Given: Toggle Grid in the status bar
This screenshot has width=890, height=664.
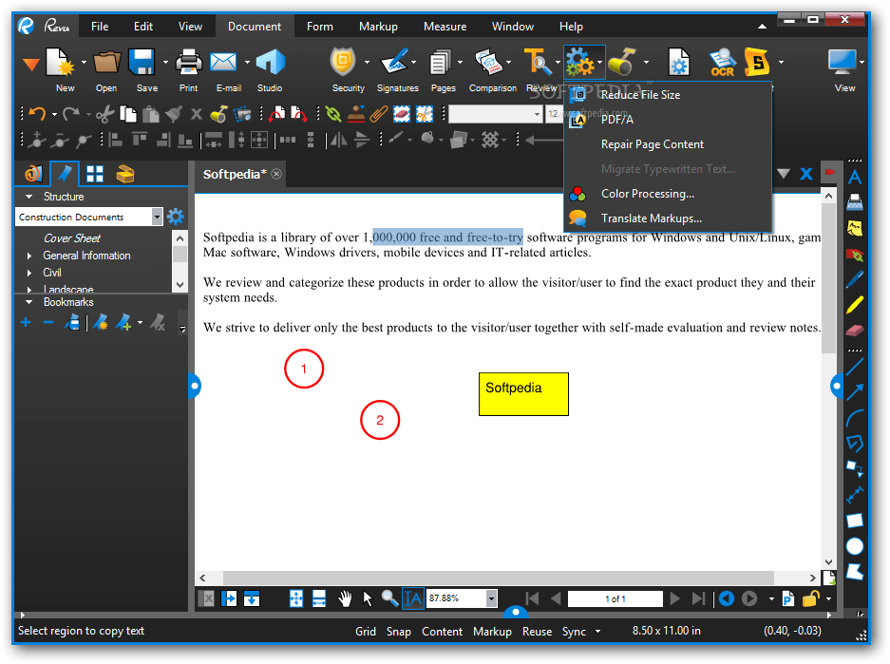Looking at the screenshot, I should point(366,631).
